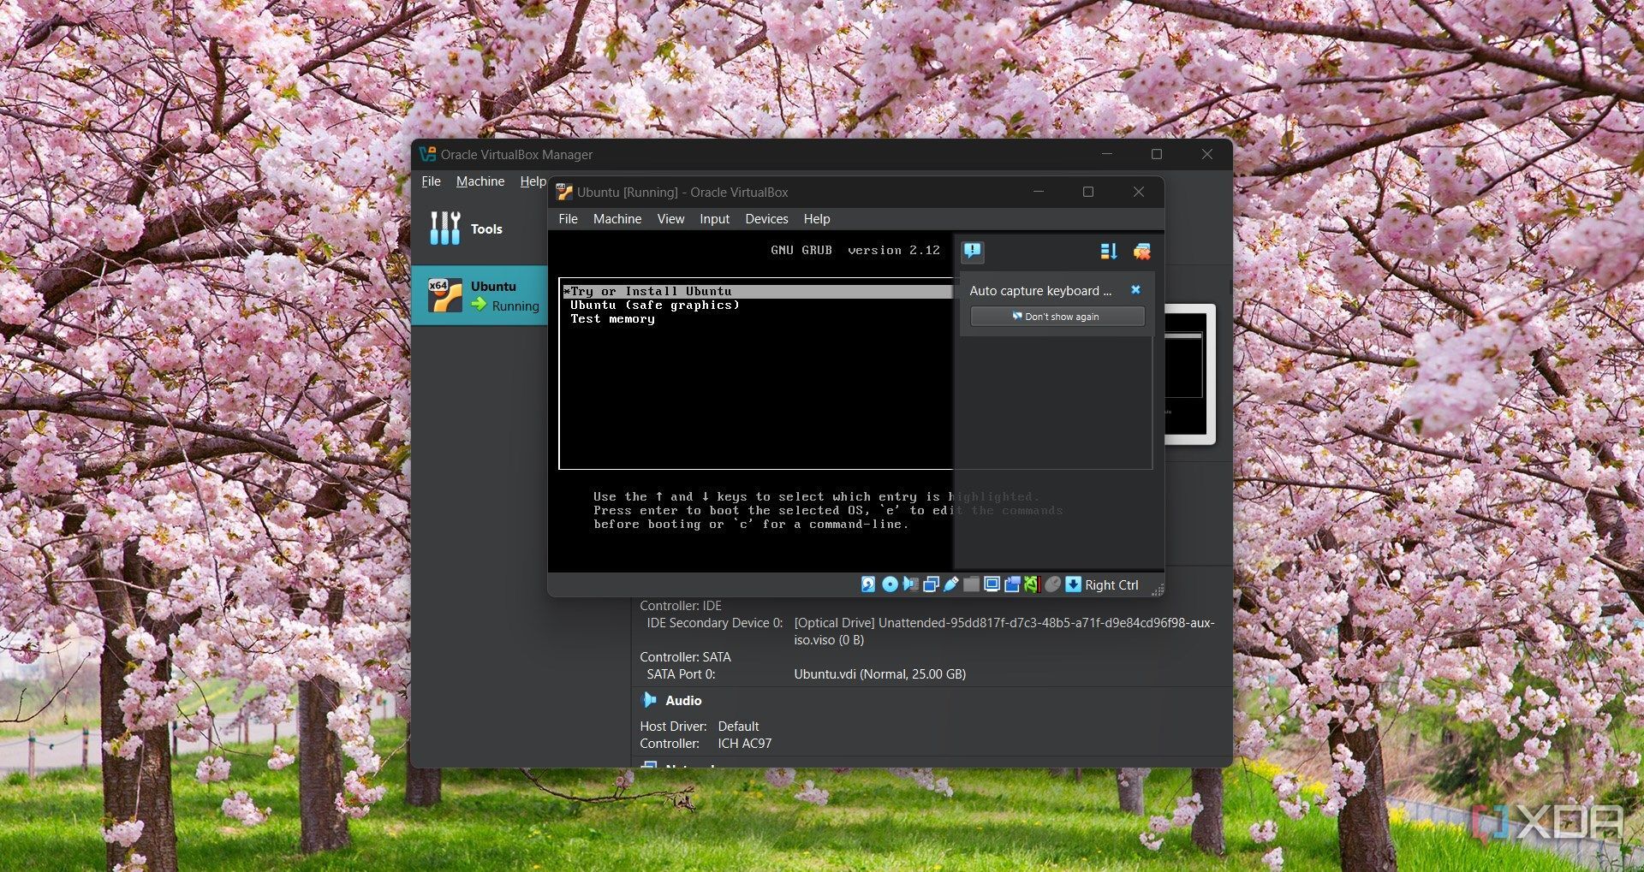
Task: Click the Optical Drive Unattended viso entry
Action: [x=1004, y=632]
